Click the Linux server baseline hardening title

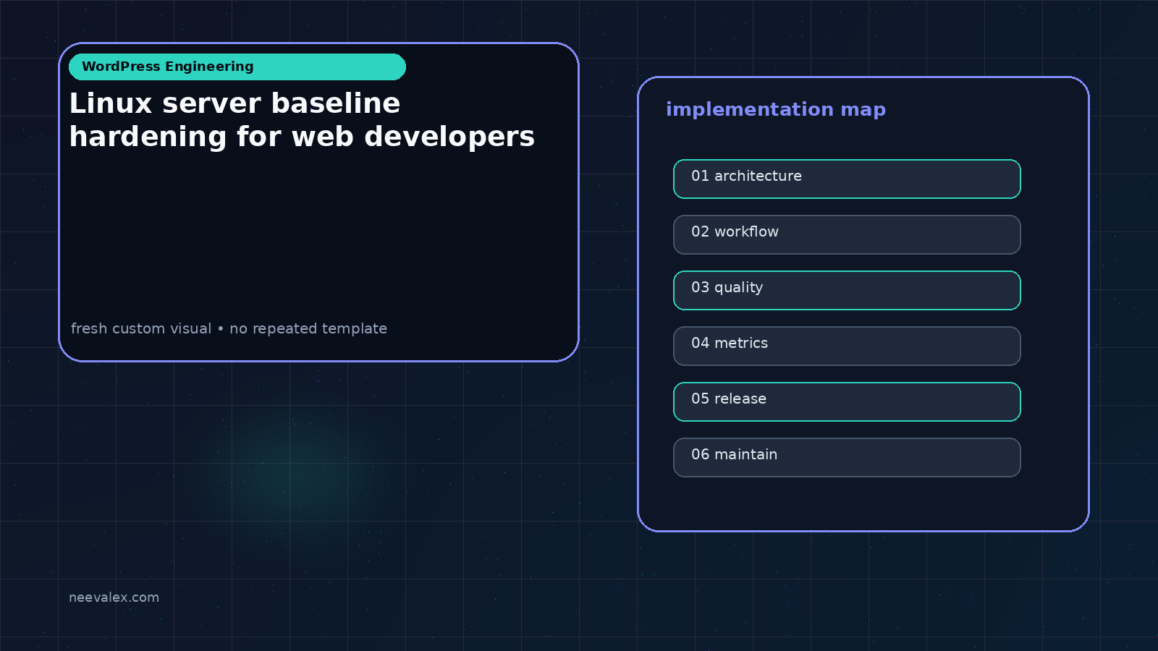pos(302,120)
